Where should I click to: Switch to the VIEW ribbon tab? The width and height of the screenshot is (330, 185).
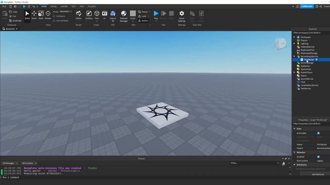tap(81, 7)
